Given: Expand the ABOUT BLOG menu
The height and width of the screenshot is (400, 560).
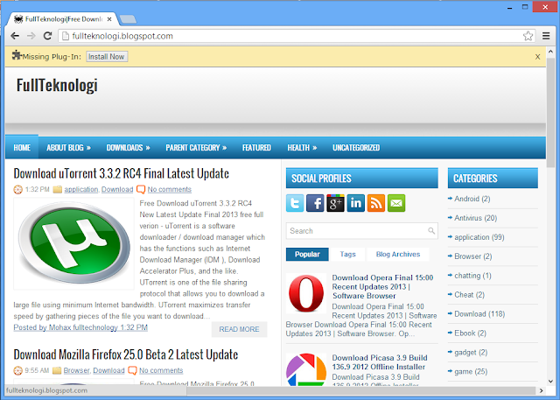Looking at the screenshot, I should (68, 148).
